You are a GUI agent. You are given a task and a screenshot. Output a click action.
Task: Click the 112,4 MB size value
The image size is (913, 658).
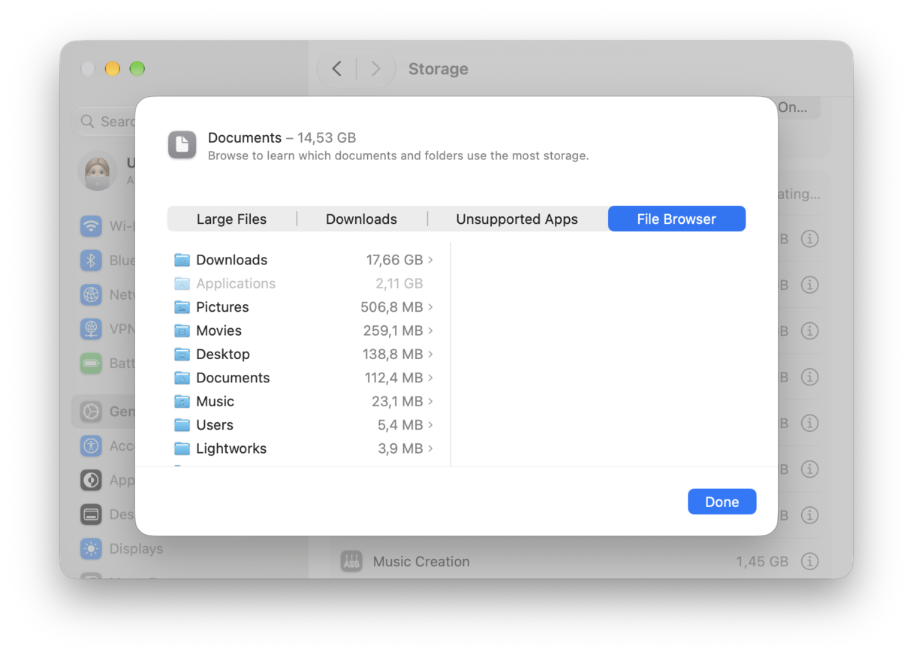[x=393, y=378]
